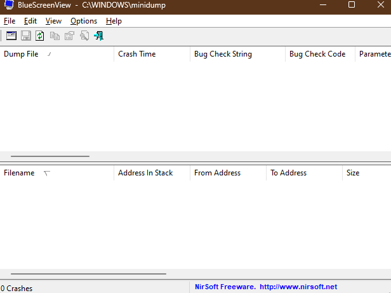This screenshot has height=293, width=391.
Task: Click the Exit door icon
Action: (x=99, y=36)
